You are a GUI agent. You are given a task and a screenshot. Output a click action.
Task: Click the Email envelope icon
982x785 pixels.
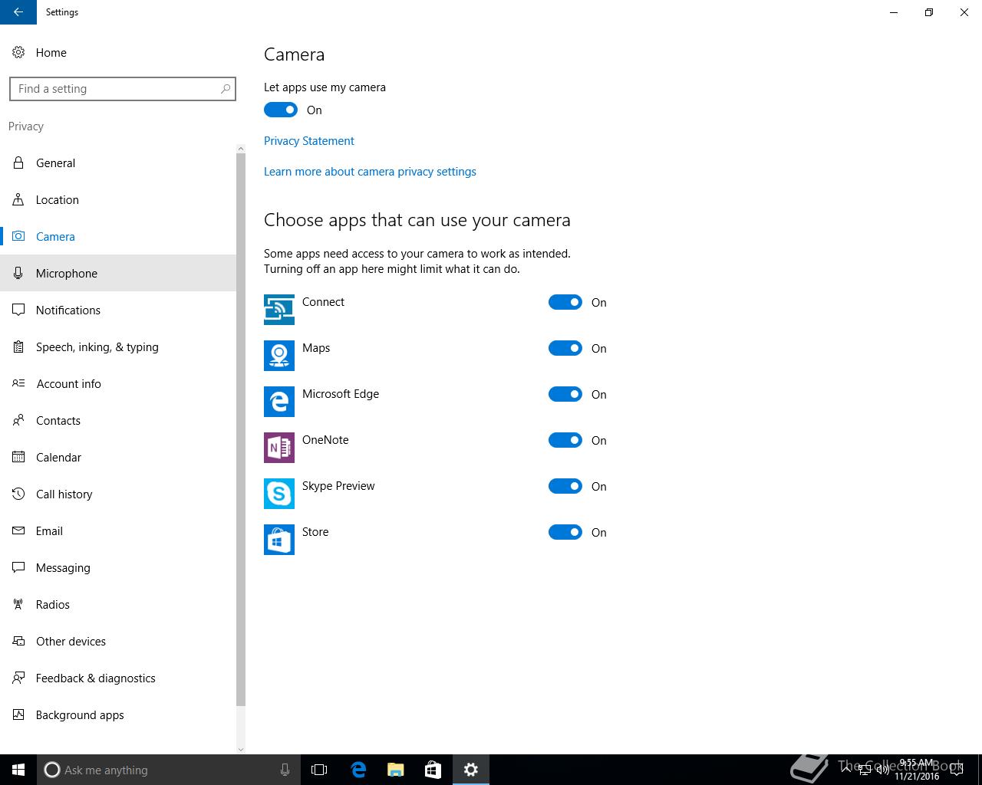[x=18, y=531]
